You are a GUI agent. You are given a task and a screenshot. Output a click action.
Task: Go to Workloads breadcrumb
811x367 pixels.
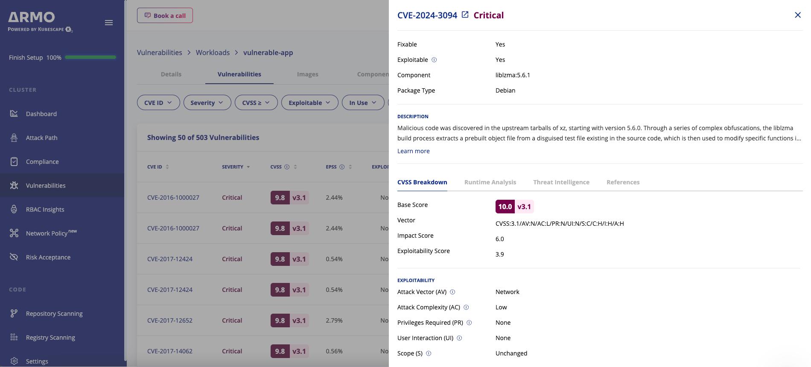(x=213, y=52)
